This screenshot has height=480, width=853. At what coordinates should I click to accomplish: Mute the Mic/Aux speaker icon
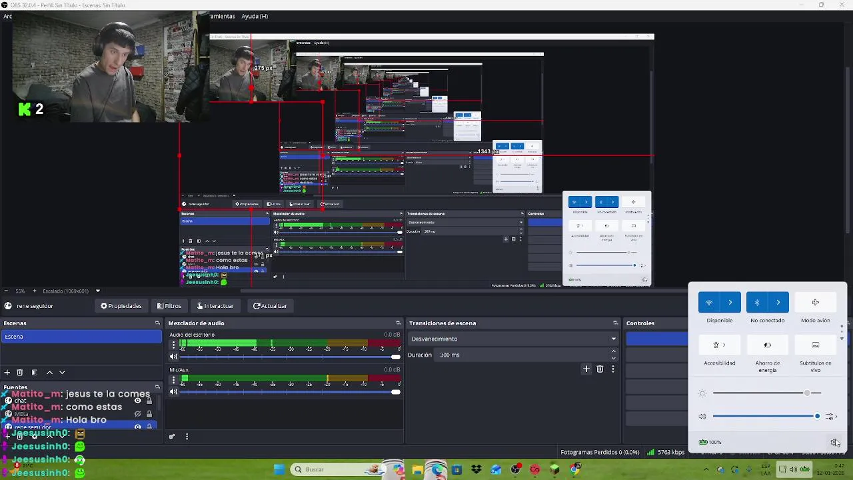click(x=174, y=392)
